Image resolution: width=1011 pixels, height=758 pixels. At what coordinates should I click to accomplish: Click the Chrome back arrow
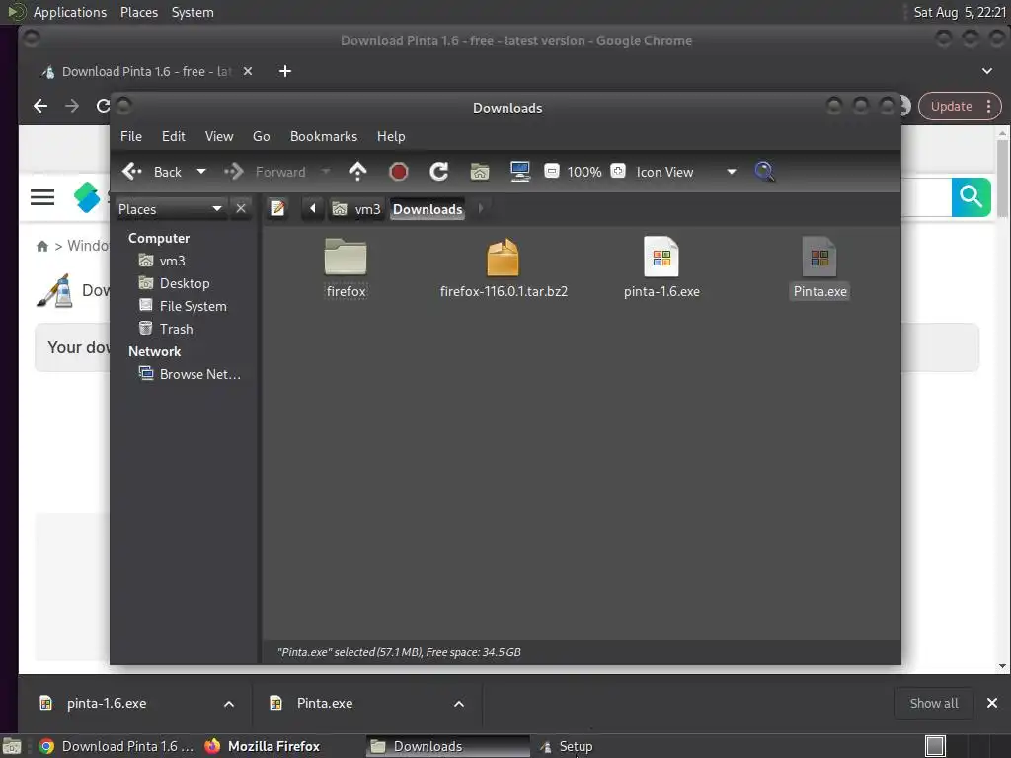40,106
